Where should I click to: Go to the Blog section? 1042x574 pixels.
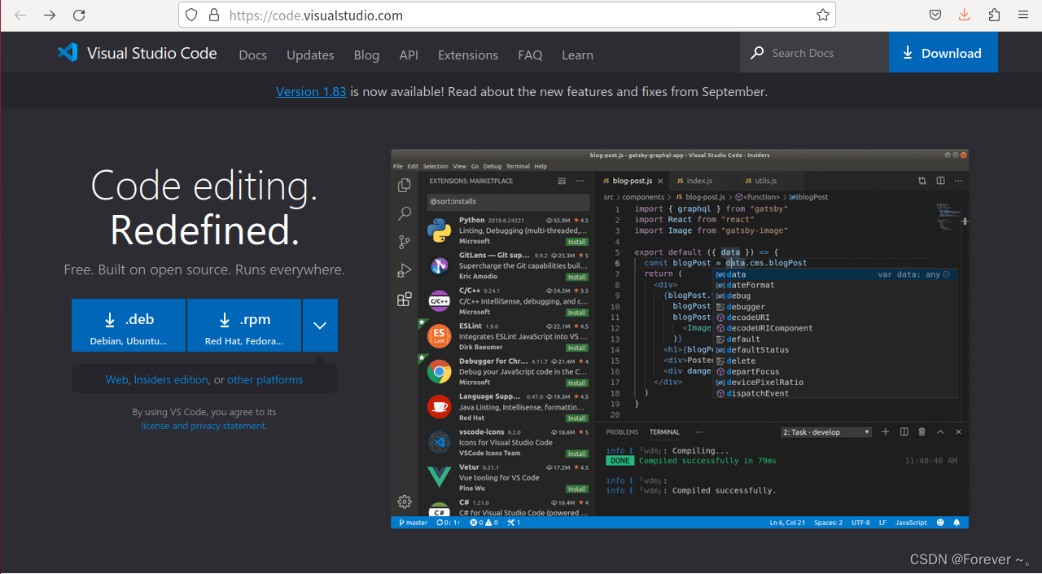pyautogui.click(x=366, y=55)
